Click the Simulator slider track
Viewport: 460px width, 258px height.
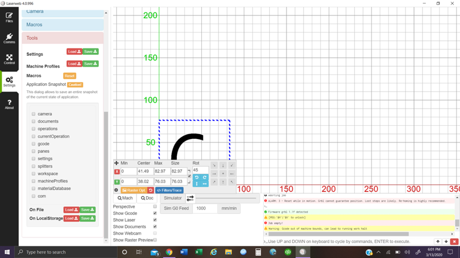tap(226, 198)
